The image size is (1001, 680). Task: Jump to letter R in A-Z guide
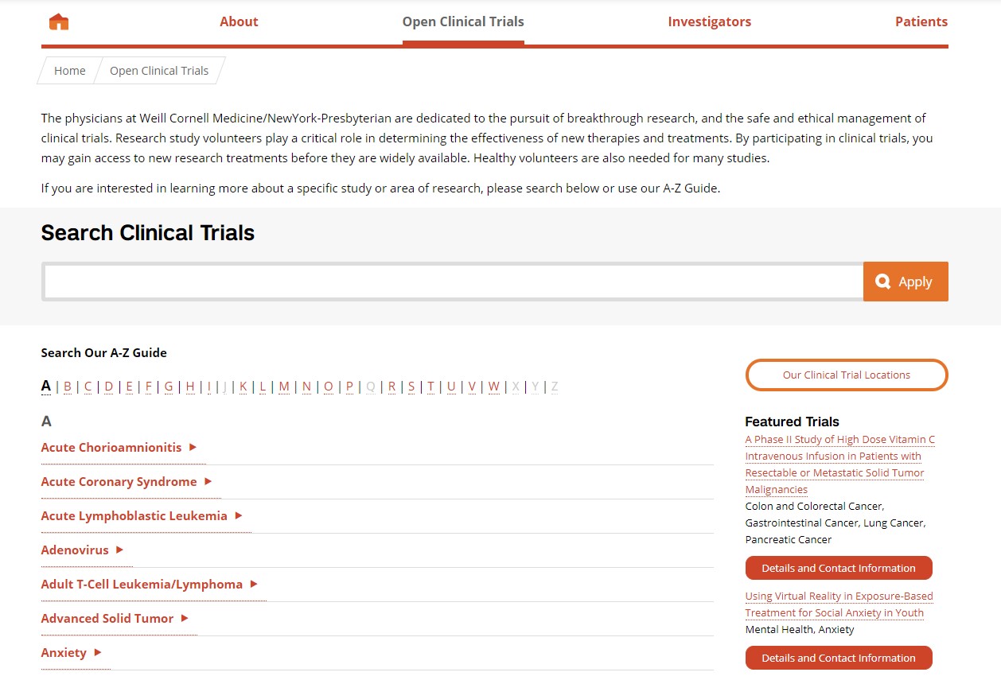pos(391,387)
